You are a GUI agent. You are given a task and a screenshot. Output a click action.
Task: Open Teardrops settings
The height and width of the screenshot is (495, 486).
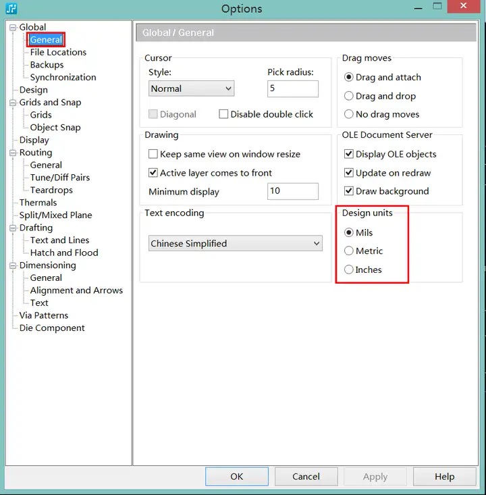coord(51,190)
